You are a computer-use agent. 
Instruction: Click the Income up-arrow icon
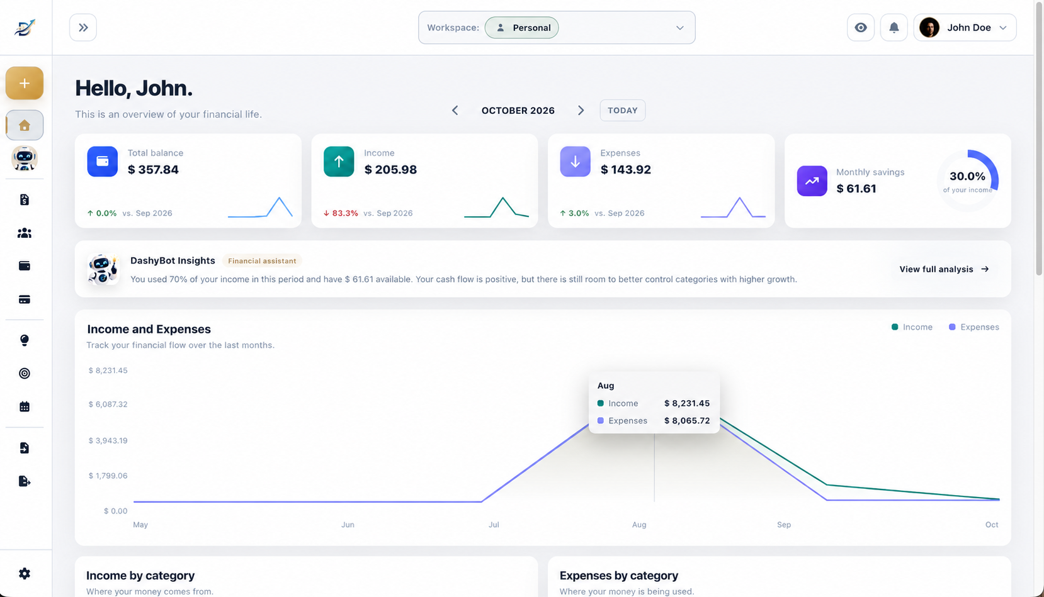point(339,162)
